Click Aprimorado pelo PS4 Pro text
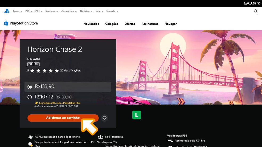Viewport: 262px width, 147px height. [x=190, y=141]
